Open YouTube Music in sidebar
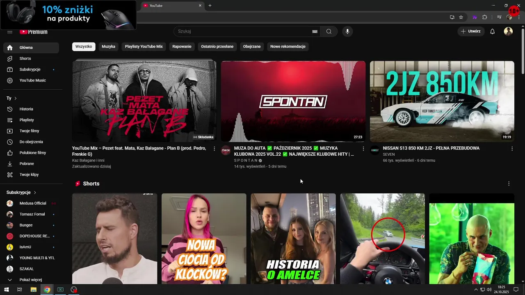The image size is (525, 295). 31,80
